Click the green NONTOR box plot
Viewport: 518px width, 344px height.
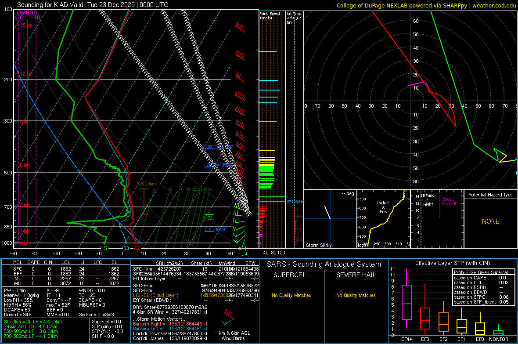[x=499, y=331]
